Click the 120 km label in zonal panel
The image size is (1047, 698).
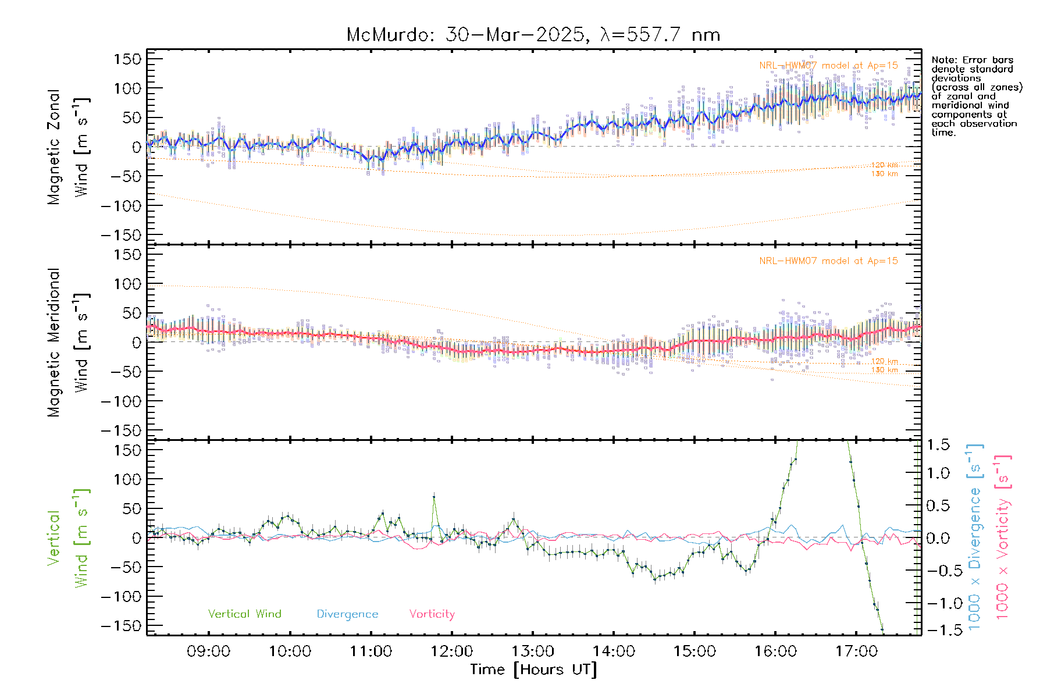[884, 165]
